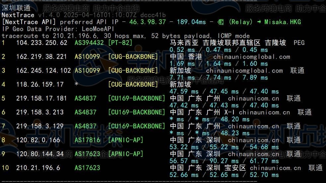The image size is (326, 183).
Task: Select AS10099 in hop 2 row
Action: pyautogui.click(x=87, y=57)
